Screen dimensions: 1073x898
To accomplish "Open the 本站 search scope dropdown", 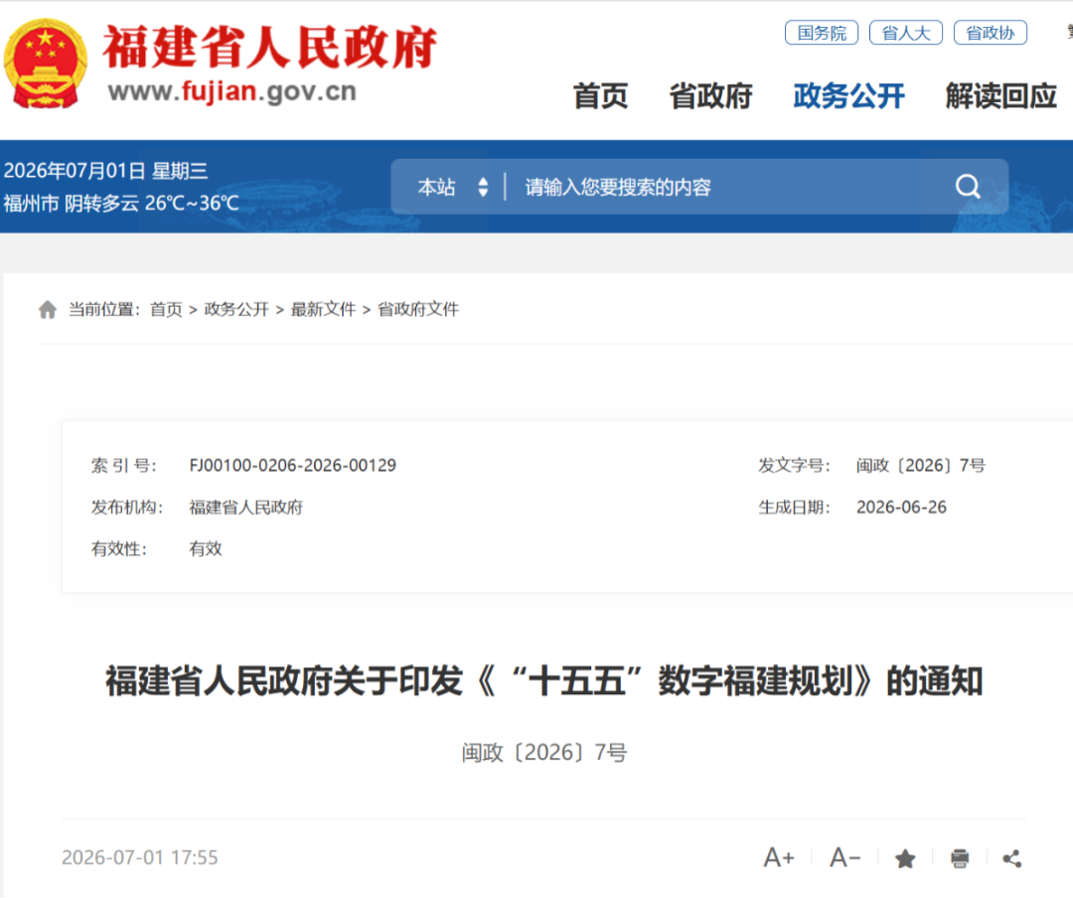I will 452,187.
